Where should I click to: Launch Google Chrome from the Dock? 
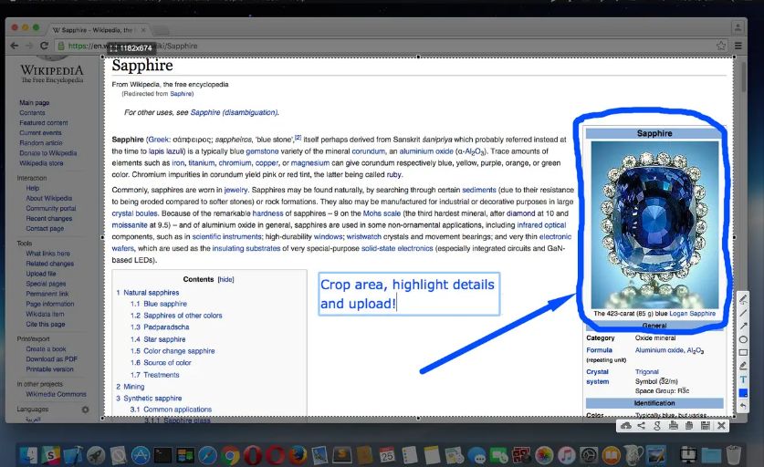coord(230,456)
